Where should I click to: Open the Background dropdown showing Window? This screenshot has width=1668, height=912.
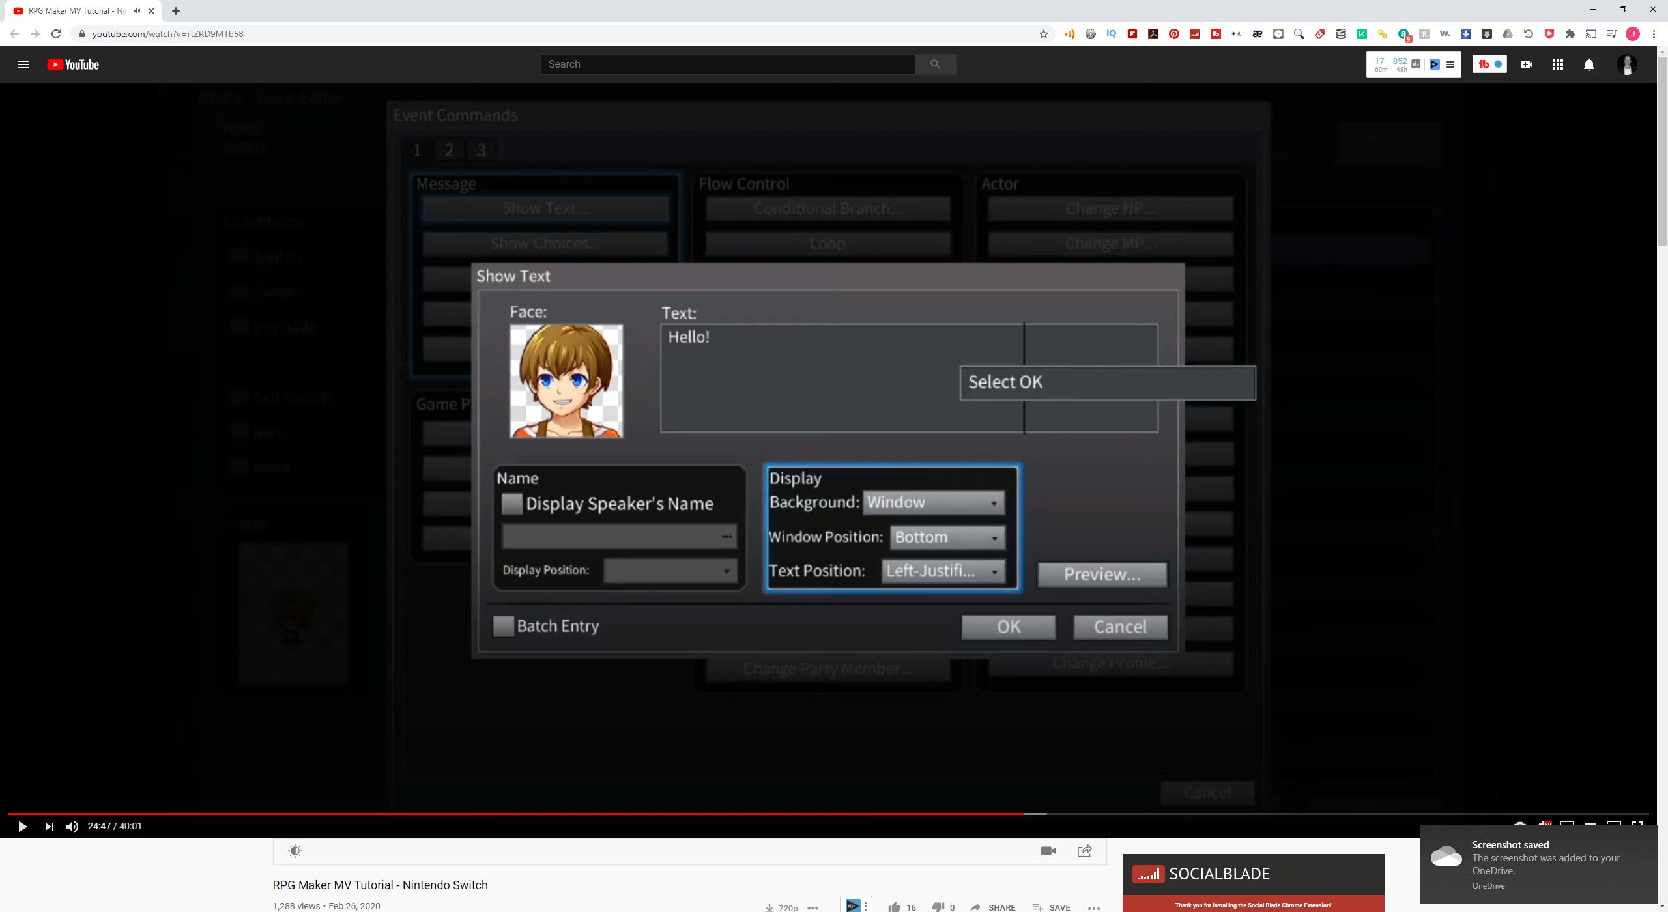(934, 503)
